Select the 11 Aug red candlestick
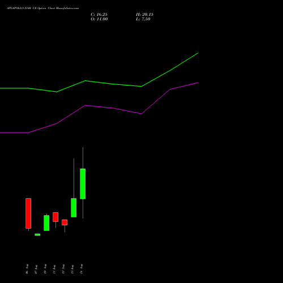This screenshot has height=283, width=283. pos(55,217)
